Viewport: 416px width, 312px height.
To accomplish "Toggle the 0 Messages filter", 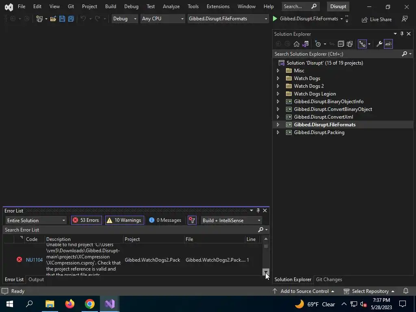I will 165,220.
